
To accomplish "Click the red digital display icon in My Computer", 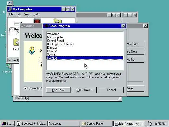I will [x=37, y=21].
